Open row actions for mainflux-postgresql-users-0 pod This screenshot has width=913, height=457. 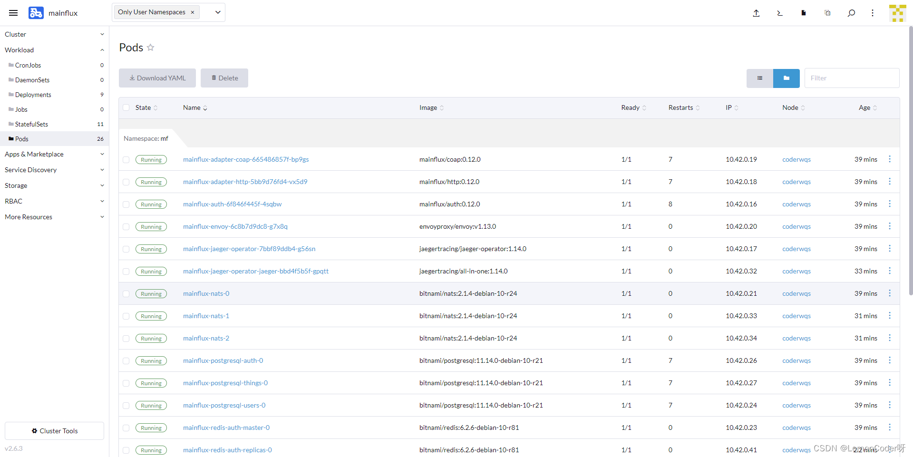coord(890,405)
